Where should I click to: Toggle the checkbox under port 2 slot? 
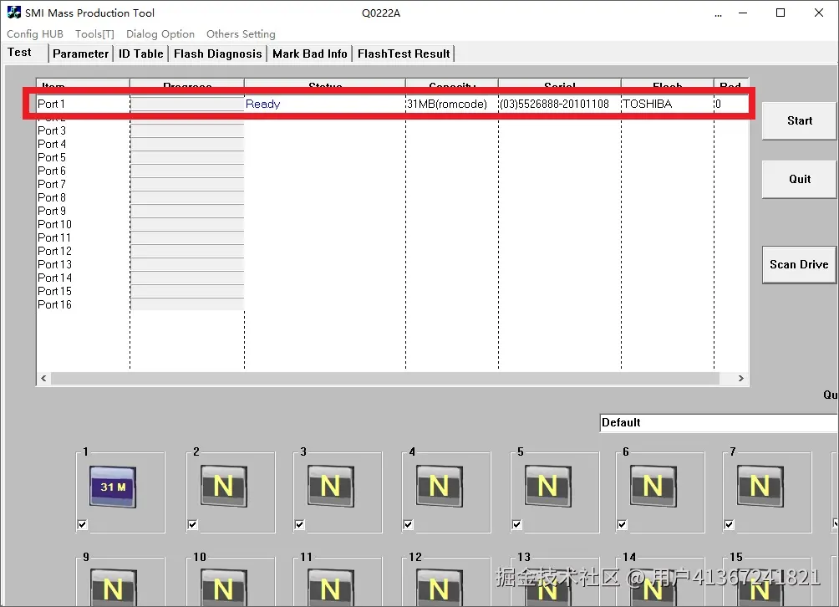193,524
